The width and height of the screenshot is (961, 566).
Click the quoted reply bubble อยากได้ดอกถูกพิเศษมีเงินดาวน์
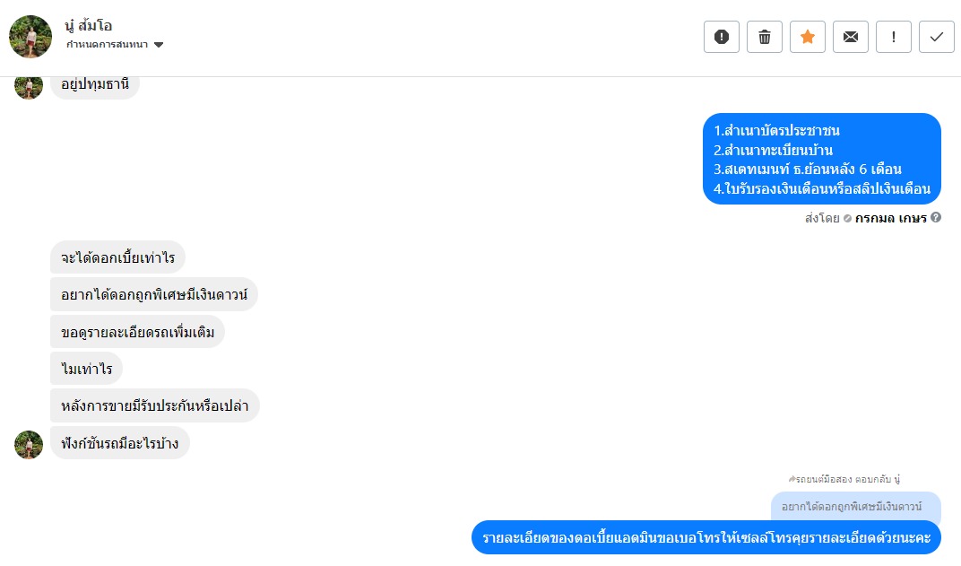point(855,507)
